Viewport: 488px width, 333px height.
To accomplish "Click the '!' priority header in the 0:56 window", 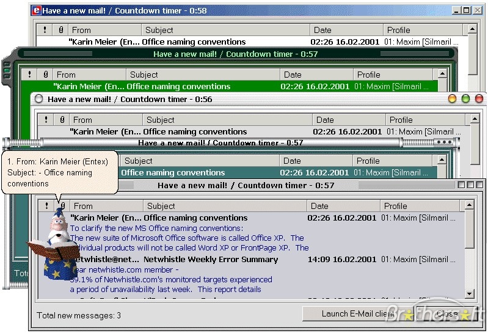I will click(x=46, y=120).
